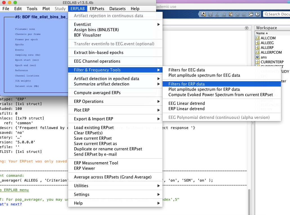The height and width of the screenshot is (215, 290).
Task: Click the CURRENTERP variable icon in Workspace
Action: [x=257, y=62]
